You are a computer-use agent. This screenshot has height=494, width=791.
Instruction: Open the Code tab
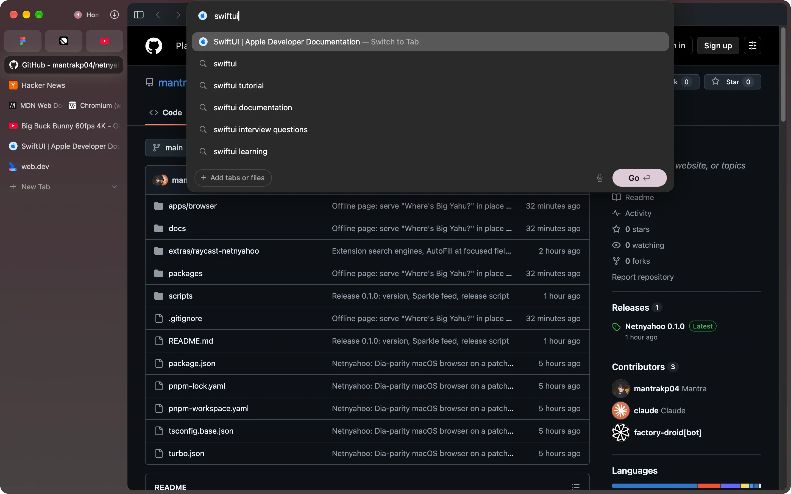click(x=166, y=113)
